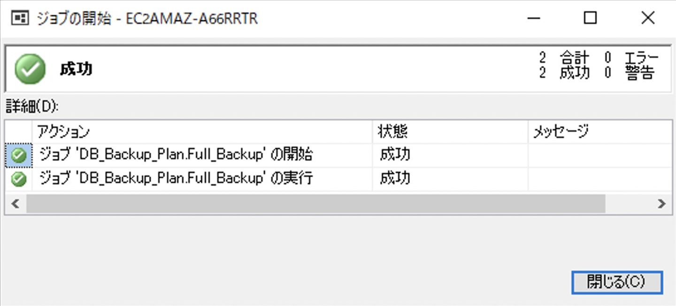Screen dimensions: 676x306
Task: Click the green check icon for job start row
Action: pos(19,156)
